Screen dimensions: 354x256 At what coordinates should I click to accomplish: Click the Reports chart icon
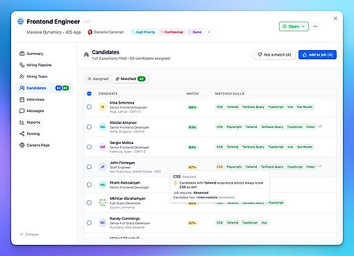click(22, 122)
